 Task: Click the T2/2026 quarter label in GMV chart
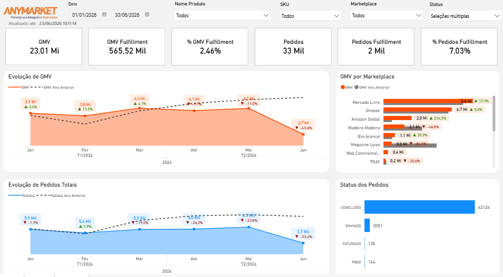[x=249, y=155]
